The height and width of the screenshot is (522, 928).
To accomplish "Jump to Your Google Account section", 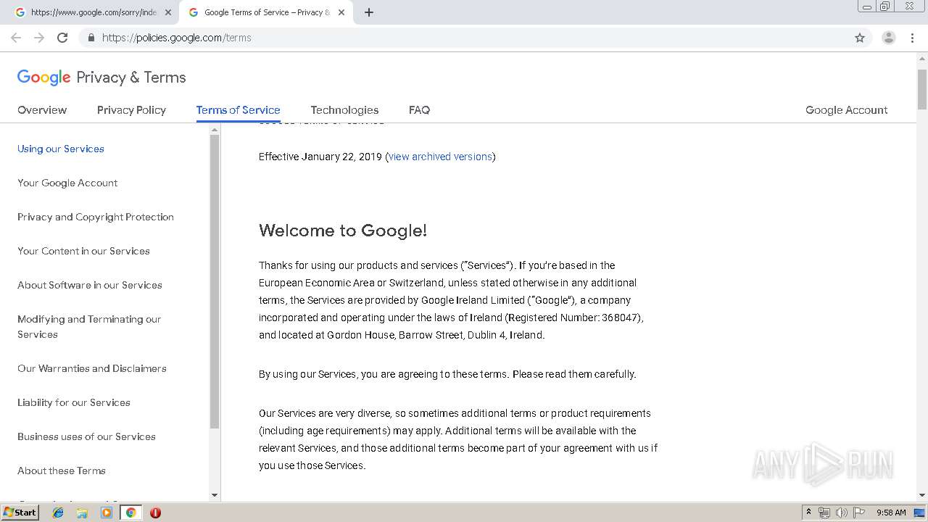I will pos(67,183).
